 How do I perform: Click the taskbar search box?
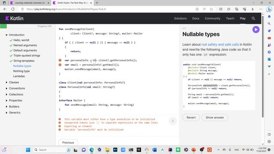[x=52, y=150]
